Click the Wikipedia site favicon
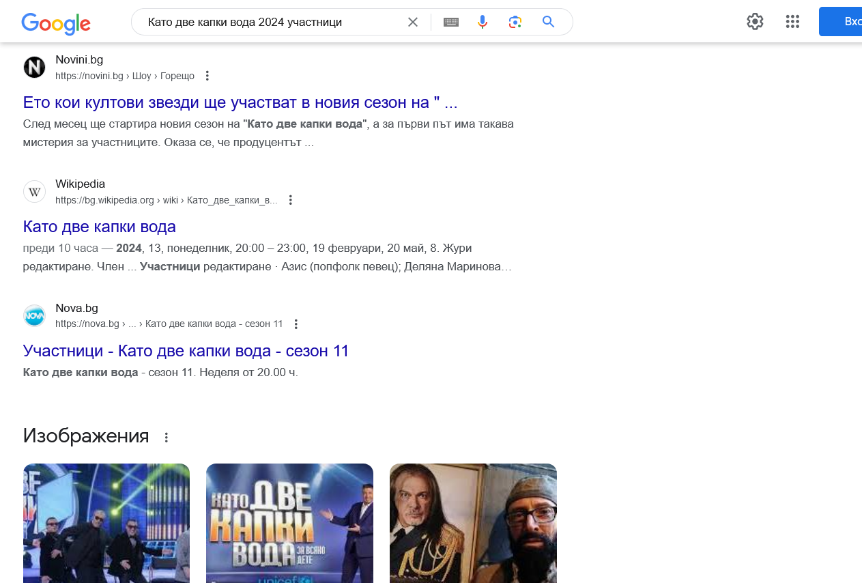Image resolution: width=862 pixels, height=583 pixels. [34, 192]
